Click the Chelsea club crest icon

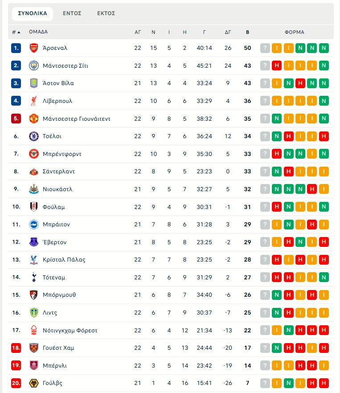click(x=34, y=136)
